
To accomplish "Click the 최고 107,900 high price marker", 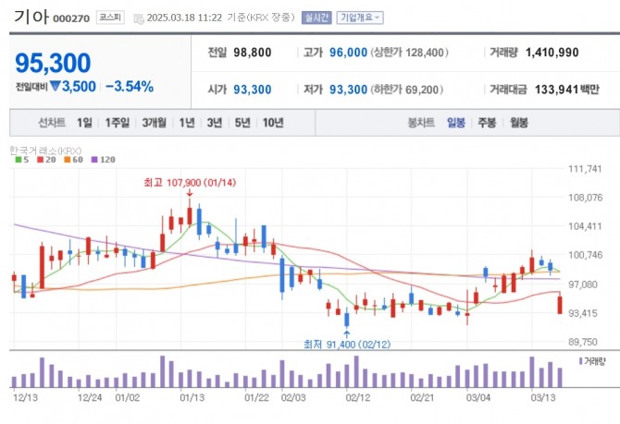I will pos(190,182).
